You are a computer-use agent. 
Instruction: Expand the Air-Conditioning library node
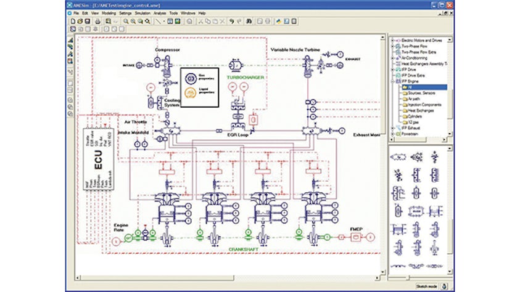click(x=393, y=58)
